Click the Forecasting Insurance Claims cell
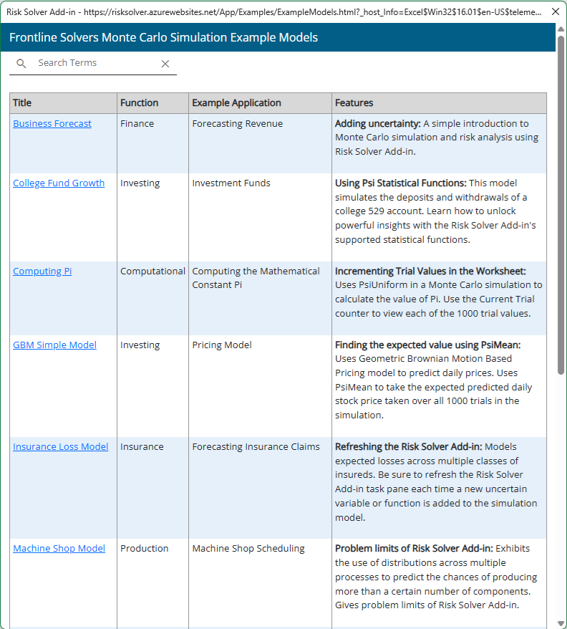The image size is (567, 629). (256, 446)
